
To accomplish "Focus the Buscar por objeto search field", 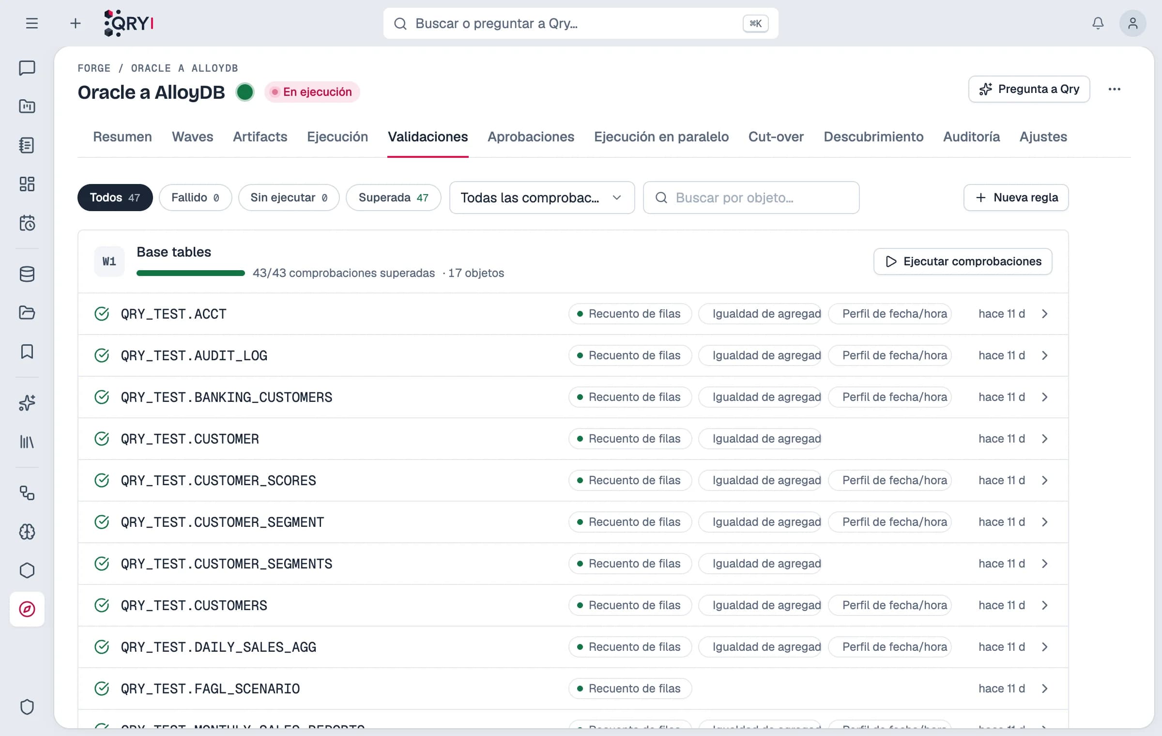I will pyautogui.click(x=751, y=198).
